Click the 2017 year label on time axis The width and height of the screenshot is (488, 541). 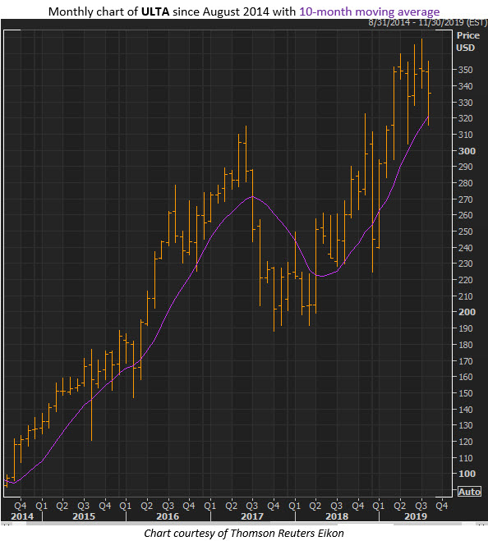click(252, 516)
